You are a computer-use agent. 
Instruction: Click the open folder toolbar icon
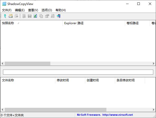11,16
